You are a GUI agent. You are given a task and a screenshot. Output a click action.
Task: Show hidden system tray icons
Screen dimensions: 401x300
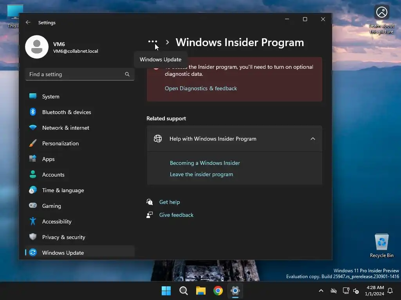coord(321,291)
